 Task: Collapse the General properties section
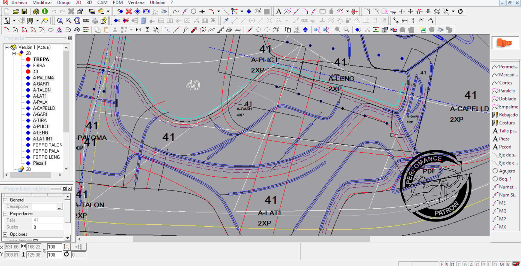[5, 200]
